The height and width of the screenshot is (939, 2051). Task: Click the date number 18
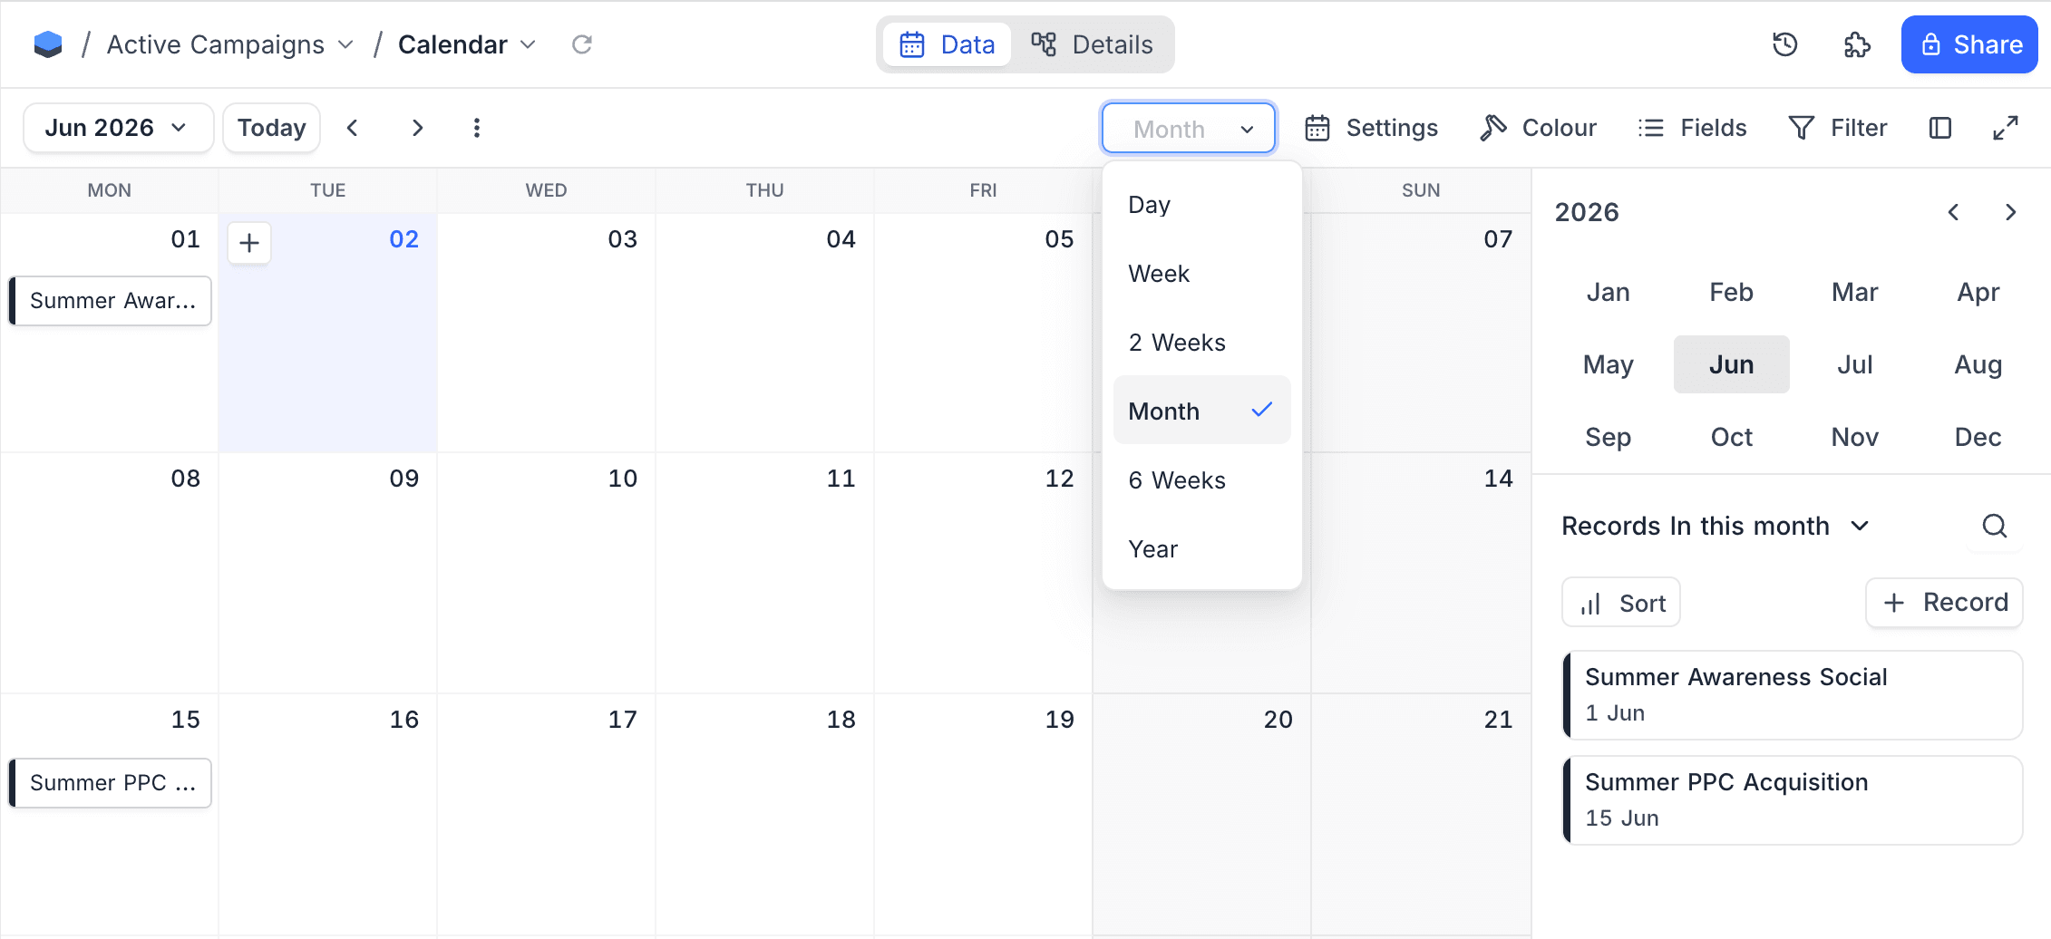[x=841, y=720]
